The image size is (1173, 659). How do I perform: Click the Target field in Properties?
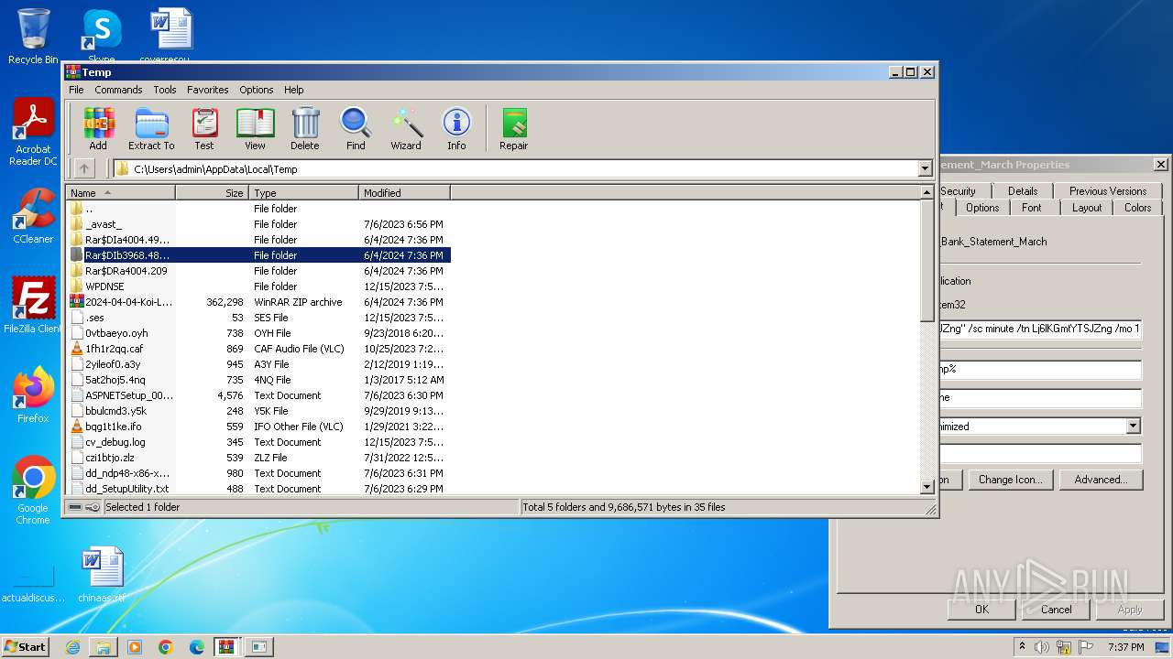pos(1041,329)
